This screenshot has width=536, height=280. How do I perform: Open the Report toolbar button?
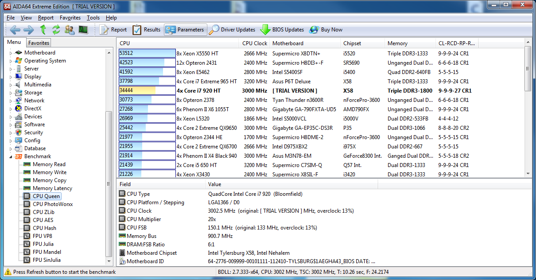[x=113, y=30]
